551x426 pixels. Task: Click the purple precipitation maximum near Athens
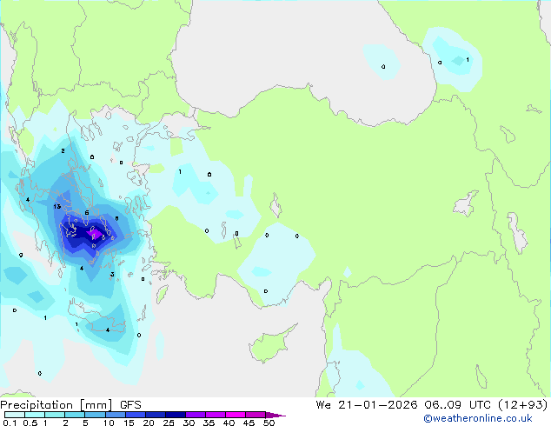[95, 234]
